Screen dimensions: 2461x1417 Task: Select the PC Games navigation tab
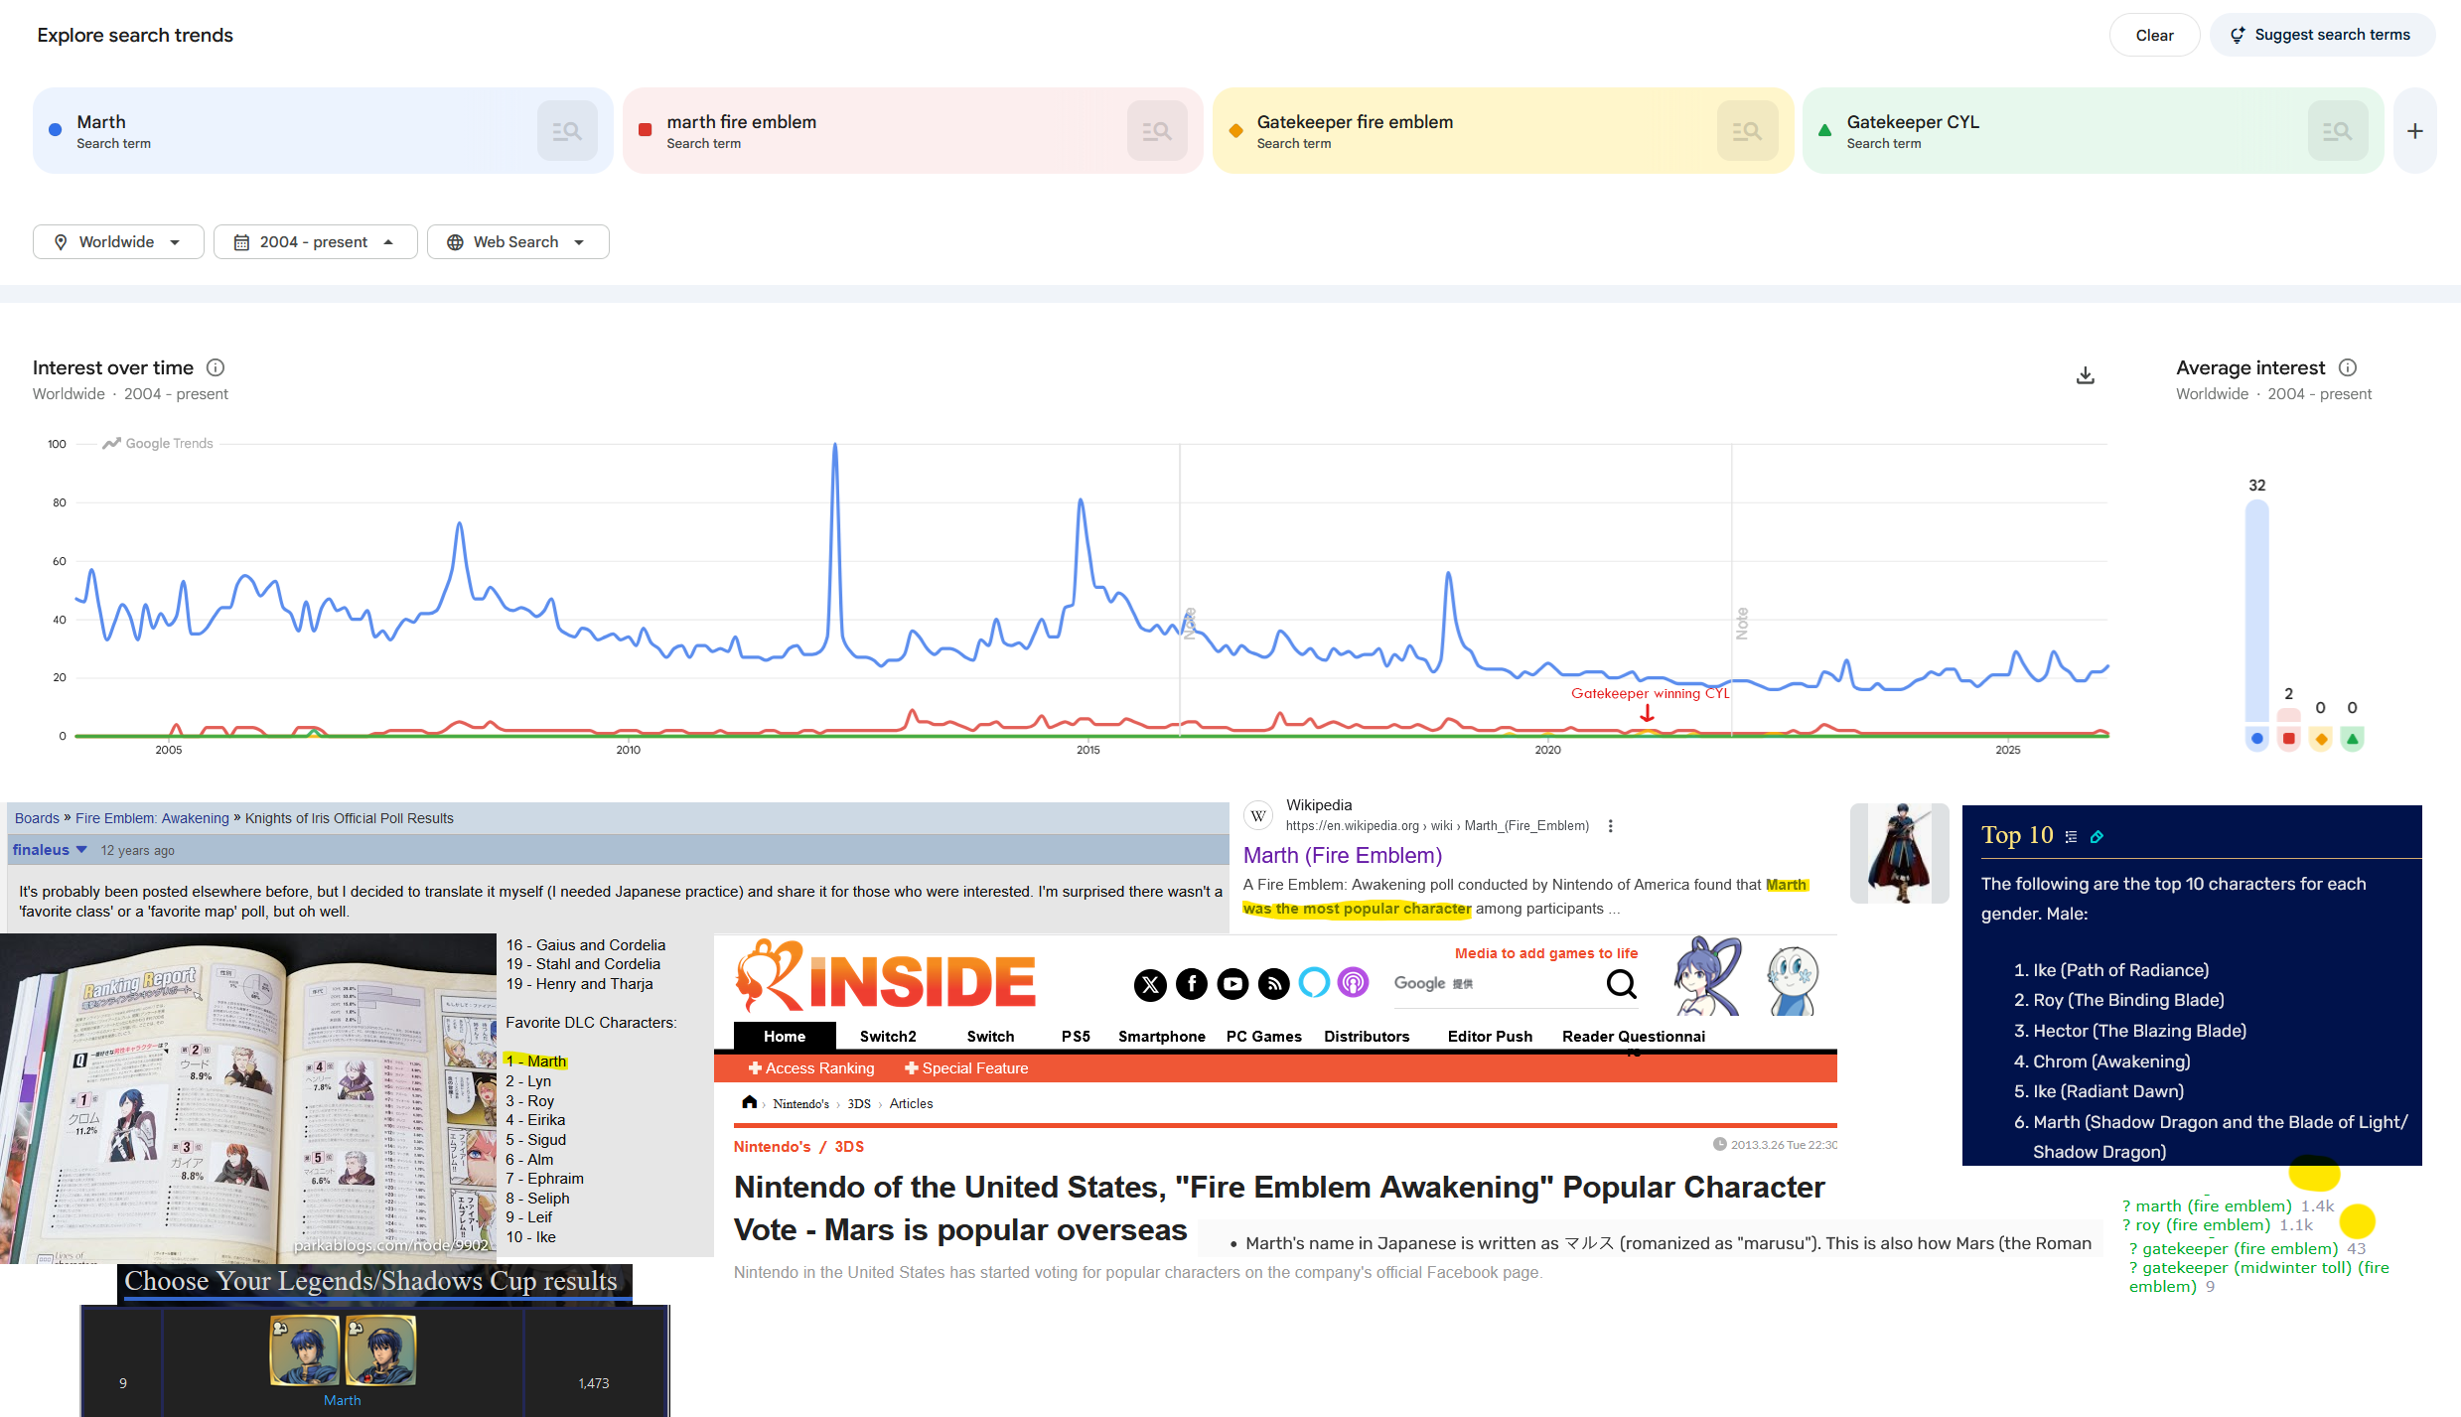pyautogui.click(x=1263, y=1037)
